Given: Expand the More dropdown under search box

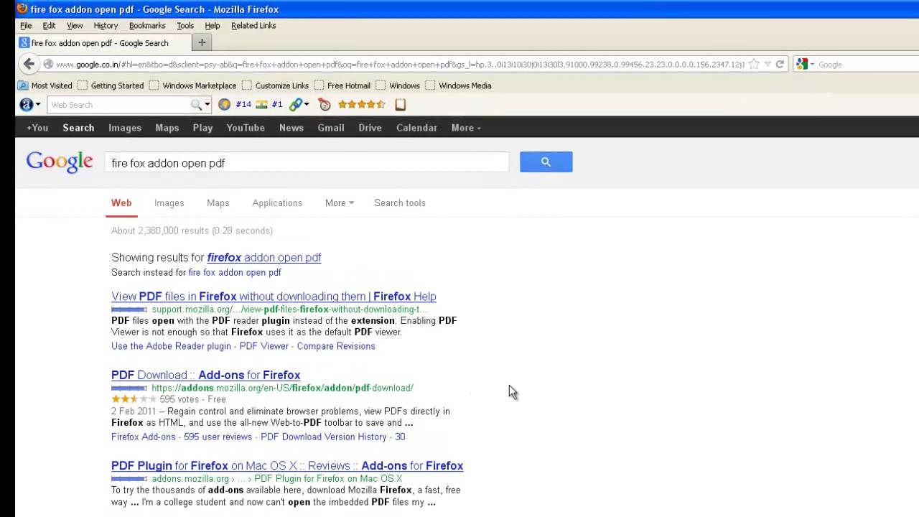Looking at the screenshot, I should pos(339,203).
